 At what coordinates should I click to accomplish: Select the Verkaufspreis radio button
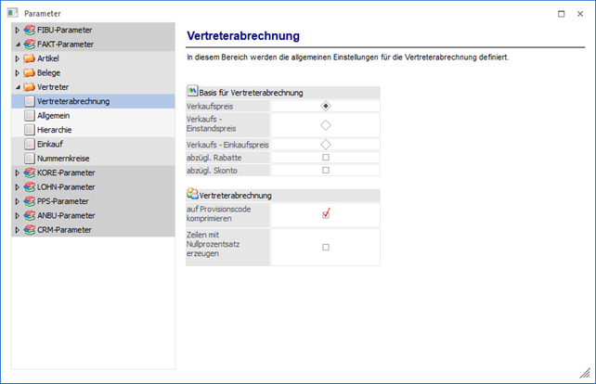[x=325, y=107]
